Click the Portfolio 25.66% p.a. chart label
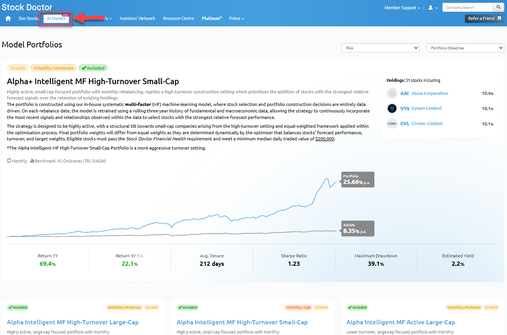Image resolution: width=507 pixels, height=335 pixels. coord(357,179)
